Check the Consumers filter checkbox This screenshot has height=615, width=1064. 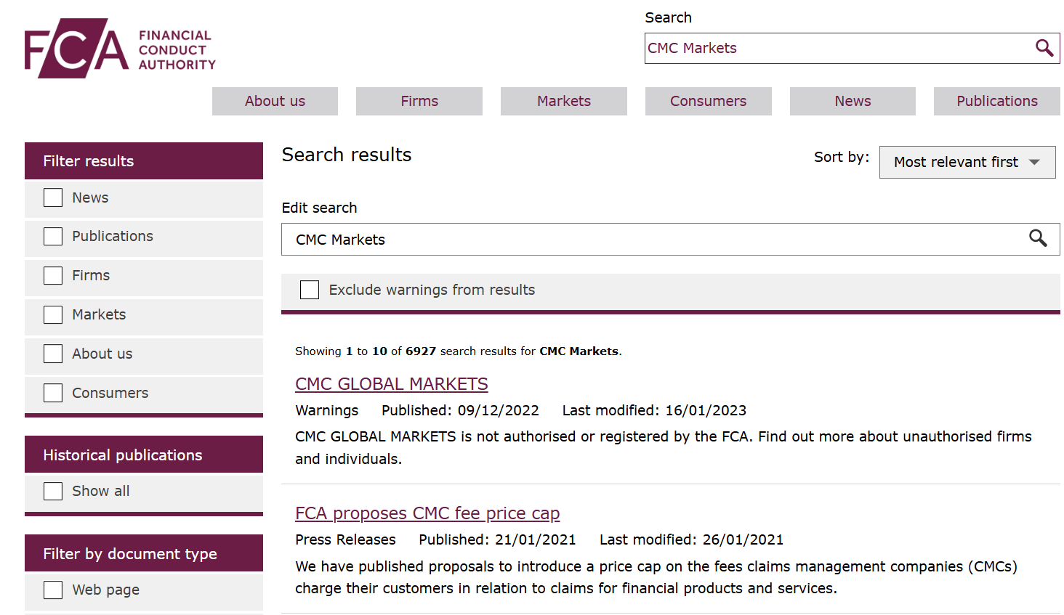click(x=53, y=393)
